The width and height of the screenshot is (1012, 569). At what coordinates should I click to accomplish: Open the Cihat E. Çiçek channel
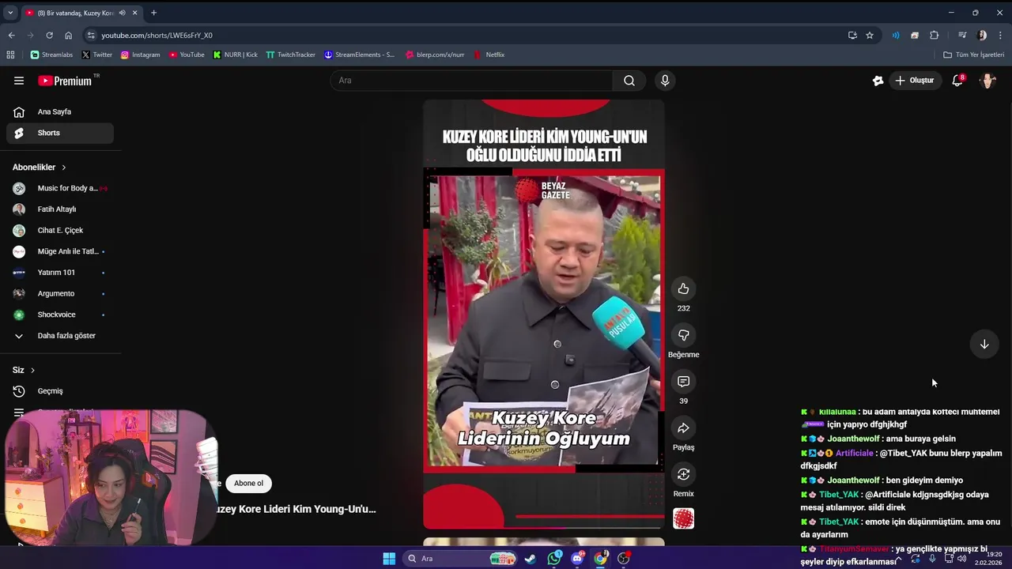pos(60,231)
